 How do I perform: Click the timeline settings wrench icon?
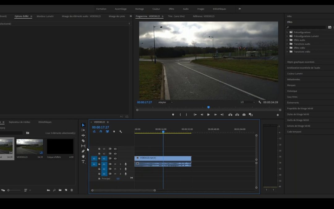[121, 132]
